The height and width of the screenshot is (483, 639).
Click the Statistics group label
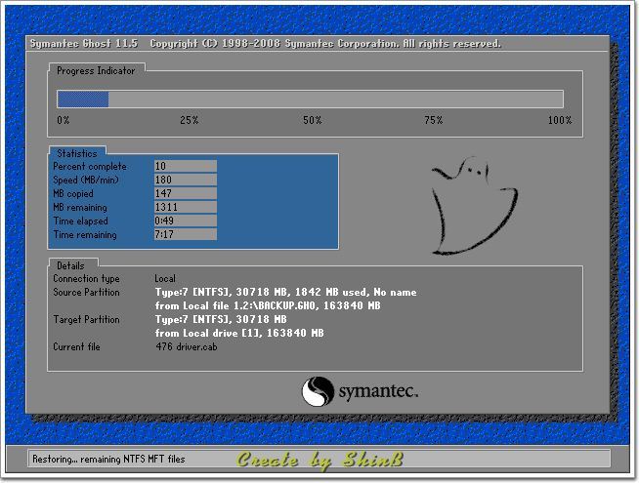[x=77, y=153]
